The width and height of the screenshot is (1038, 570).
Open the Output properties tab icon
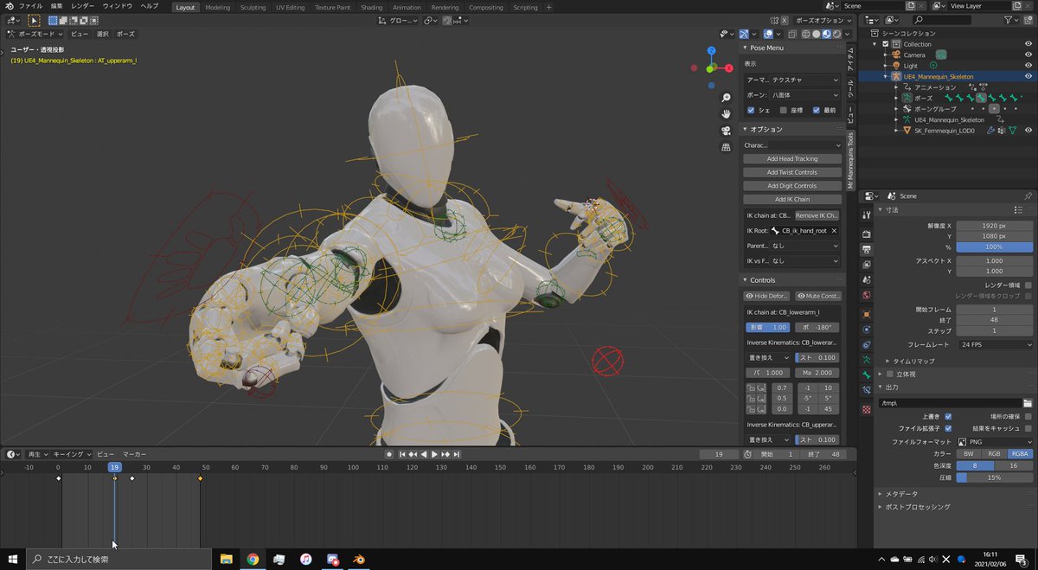pos(867,249)
